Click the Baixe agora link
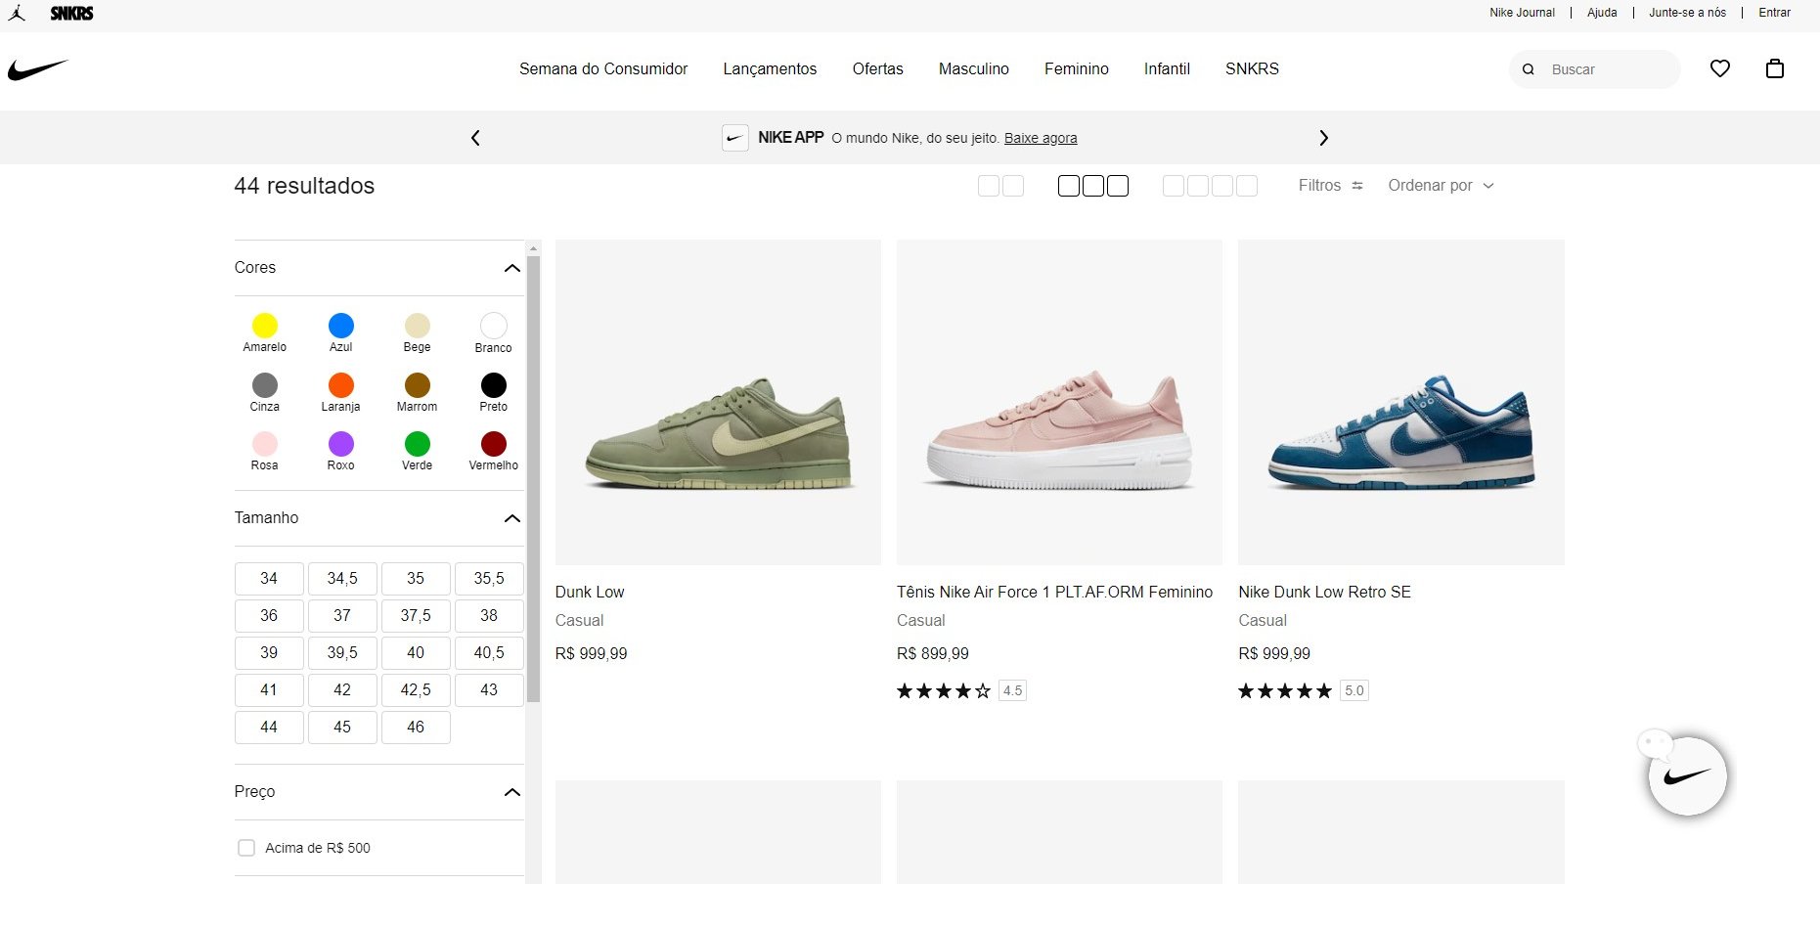This screenshot has height=928, width=1820. 1041,138
